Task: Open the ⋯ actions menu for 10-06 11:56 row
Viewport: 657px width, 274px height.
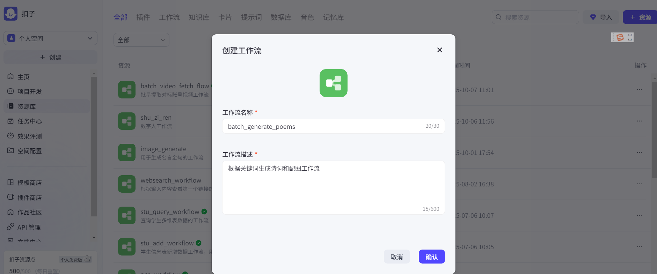Action: pos(640,121)
